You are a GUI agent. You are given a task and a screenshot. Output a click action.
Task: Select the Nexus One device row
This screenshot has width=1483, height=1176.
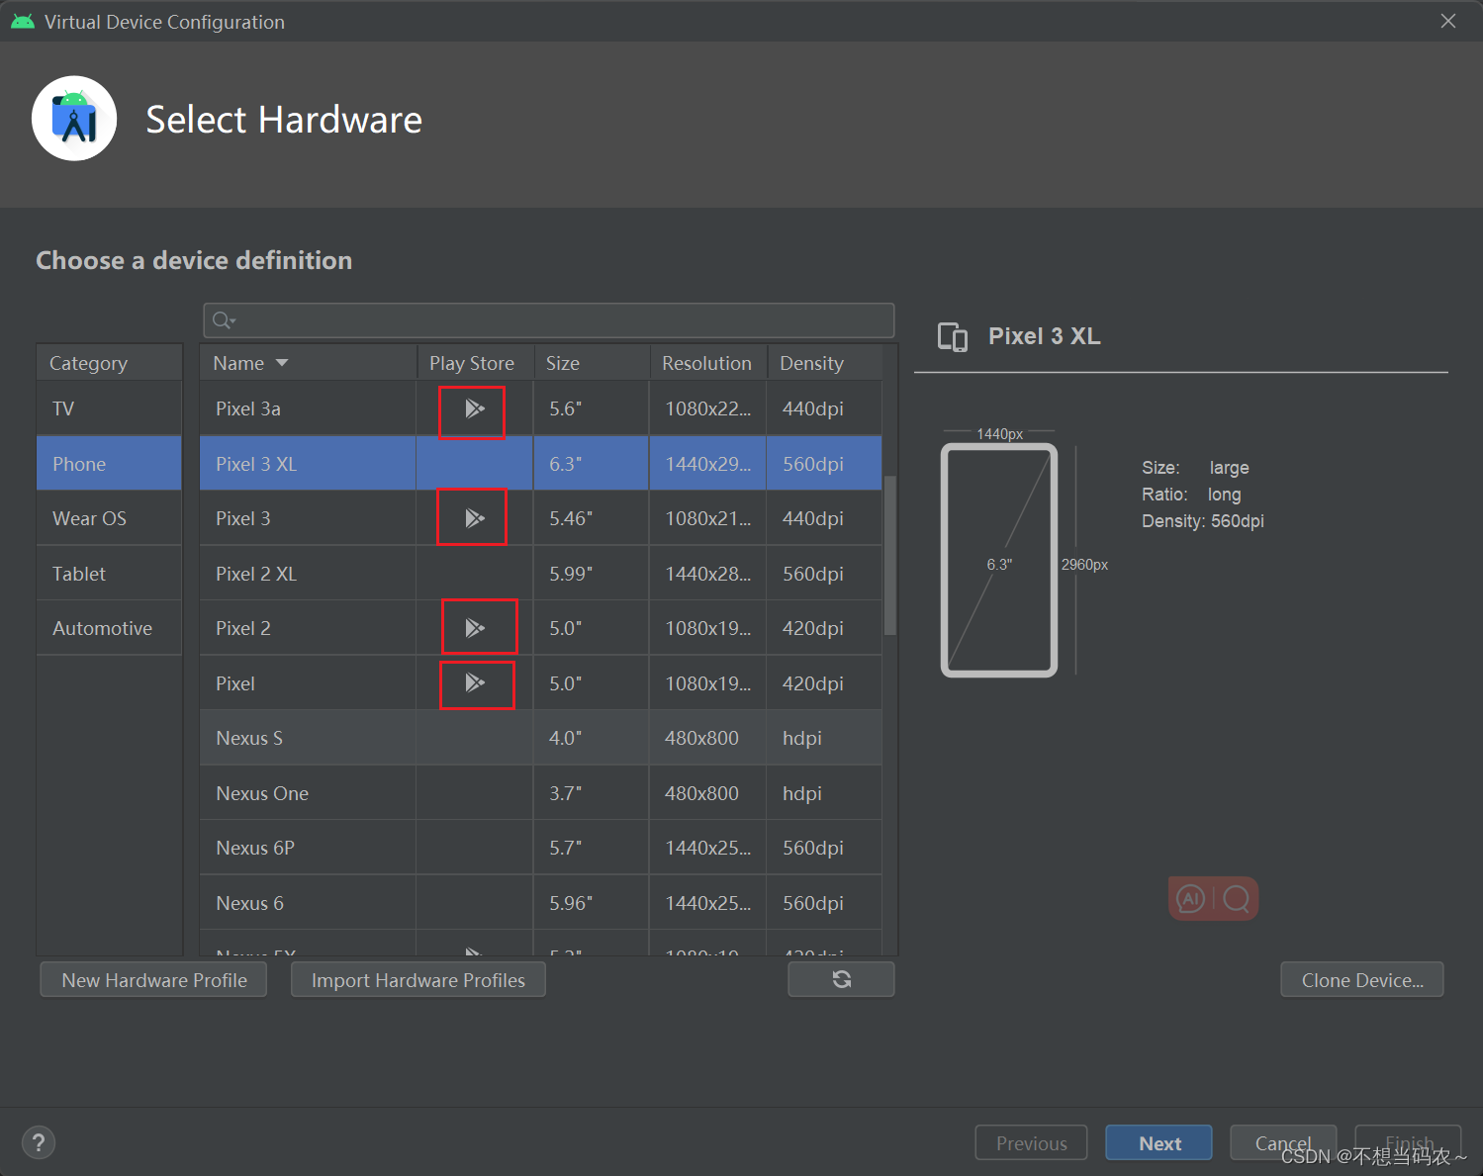(540, 793)
